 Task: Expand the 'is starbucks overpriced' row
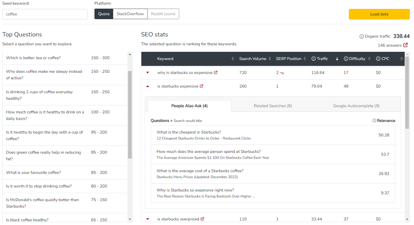pyautogui.click(x=148, y=219)
